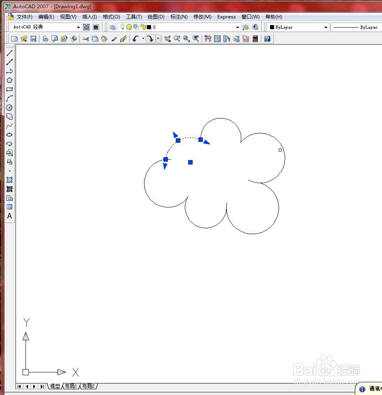Open the QuickCalc calculator
The image size is (382, 395).
tap(255, 39)
